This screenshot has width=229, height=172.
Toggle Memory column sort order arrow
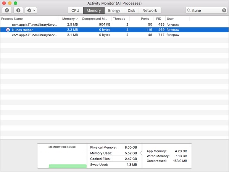click(77, 19)
